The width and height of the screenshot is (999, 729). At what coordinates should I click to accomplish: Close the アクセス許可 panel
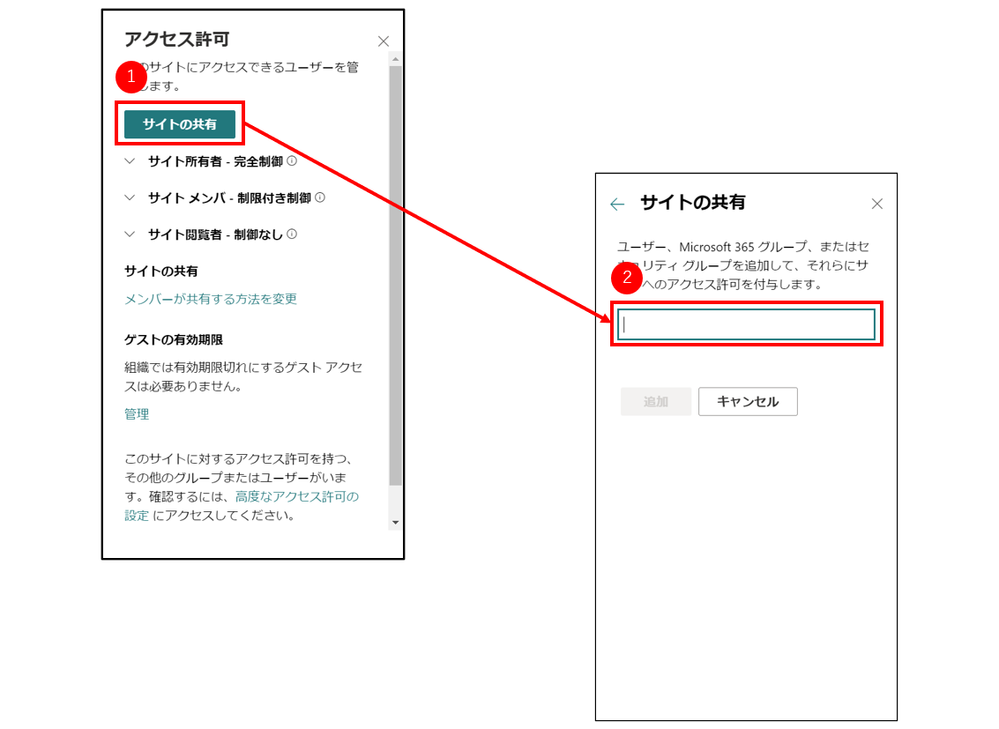(383, 41)
